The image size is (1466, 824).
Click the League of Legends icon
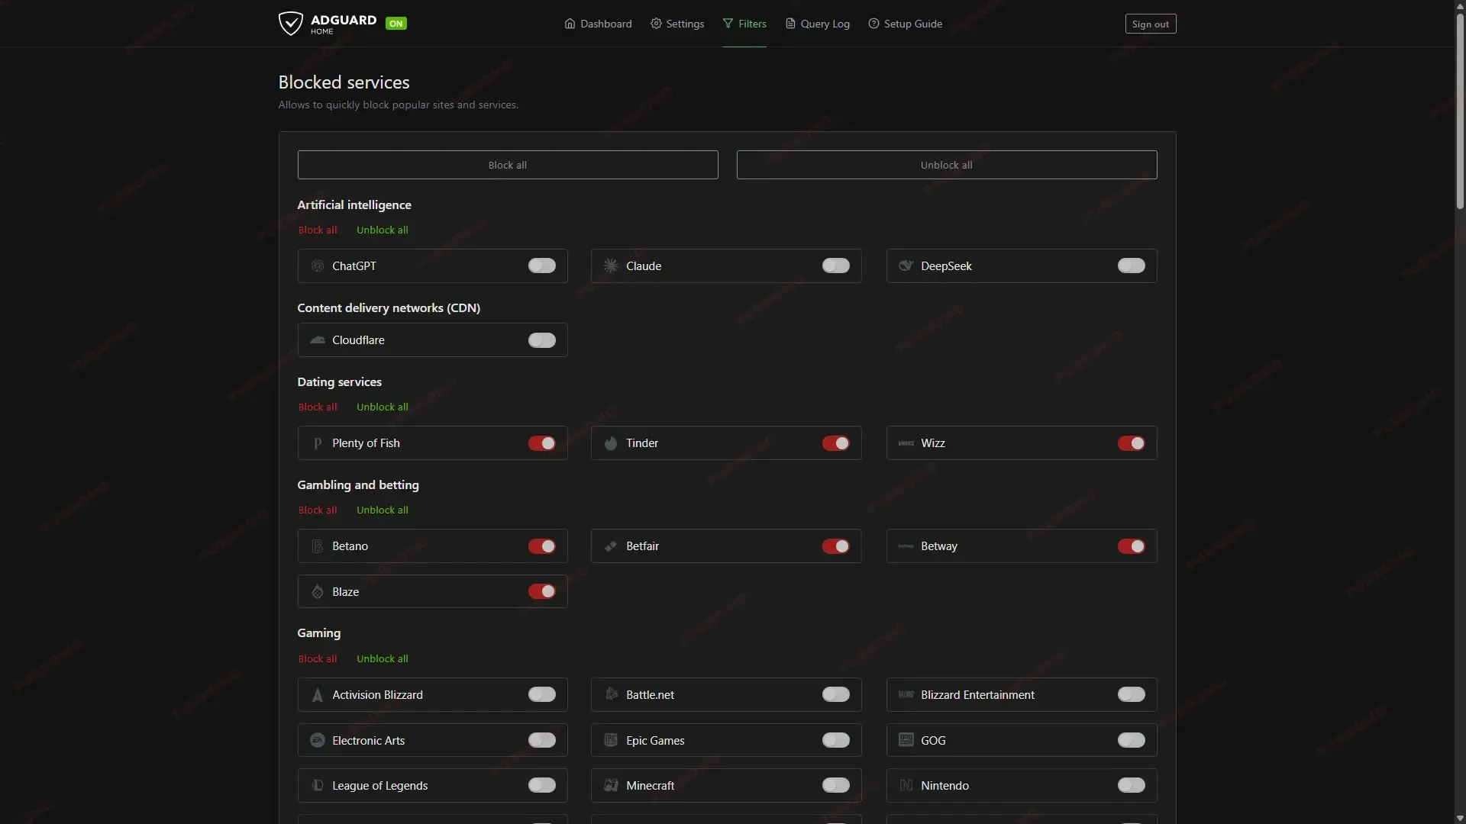tap(318, 785)
